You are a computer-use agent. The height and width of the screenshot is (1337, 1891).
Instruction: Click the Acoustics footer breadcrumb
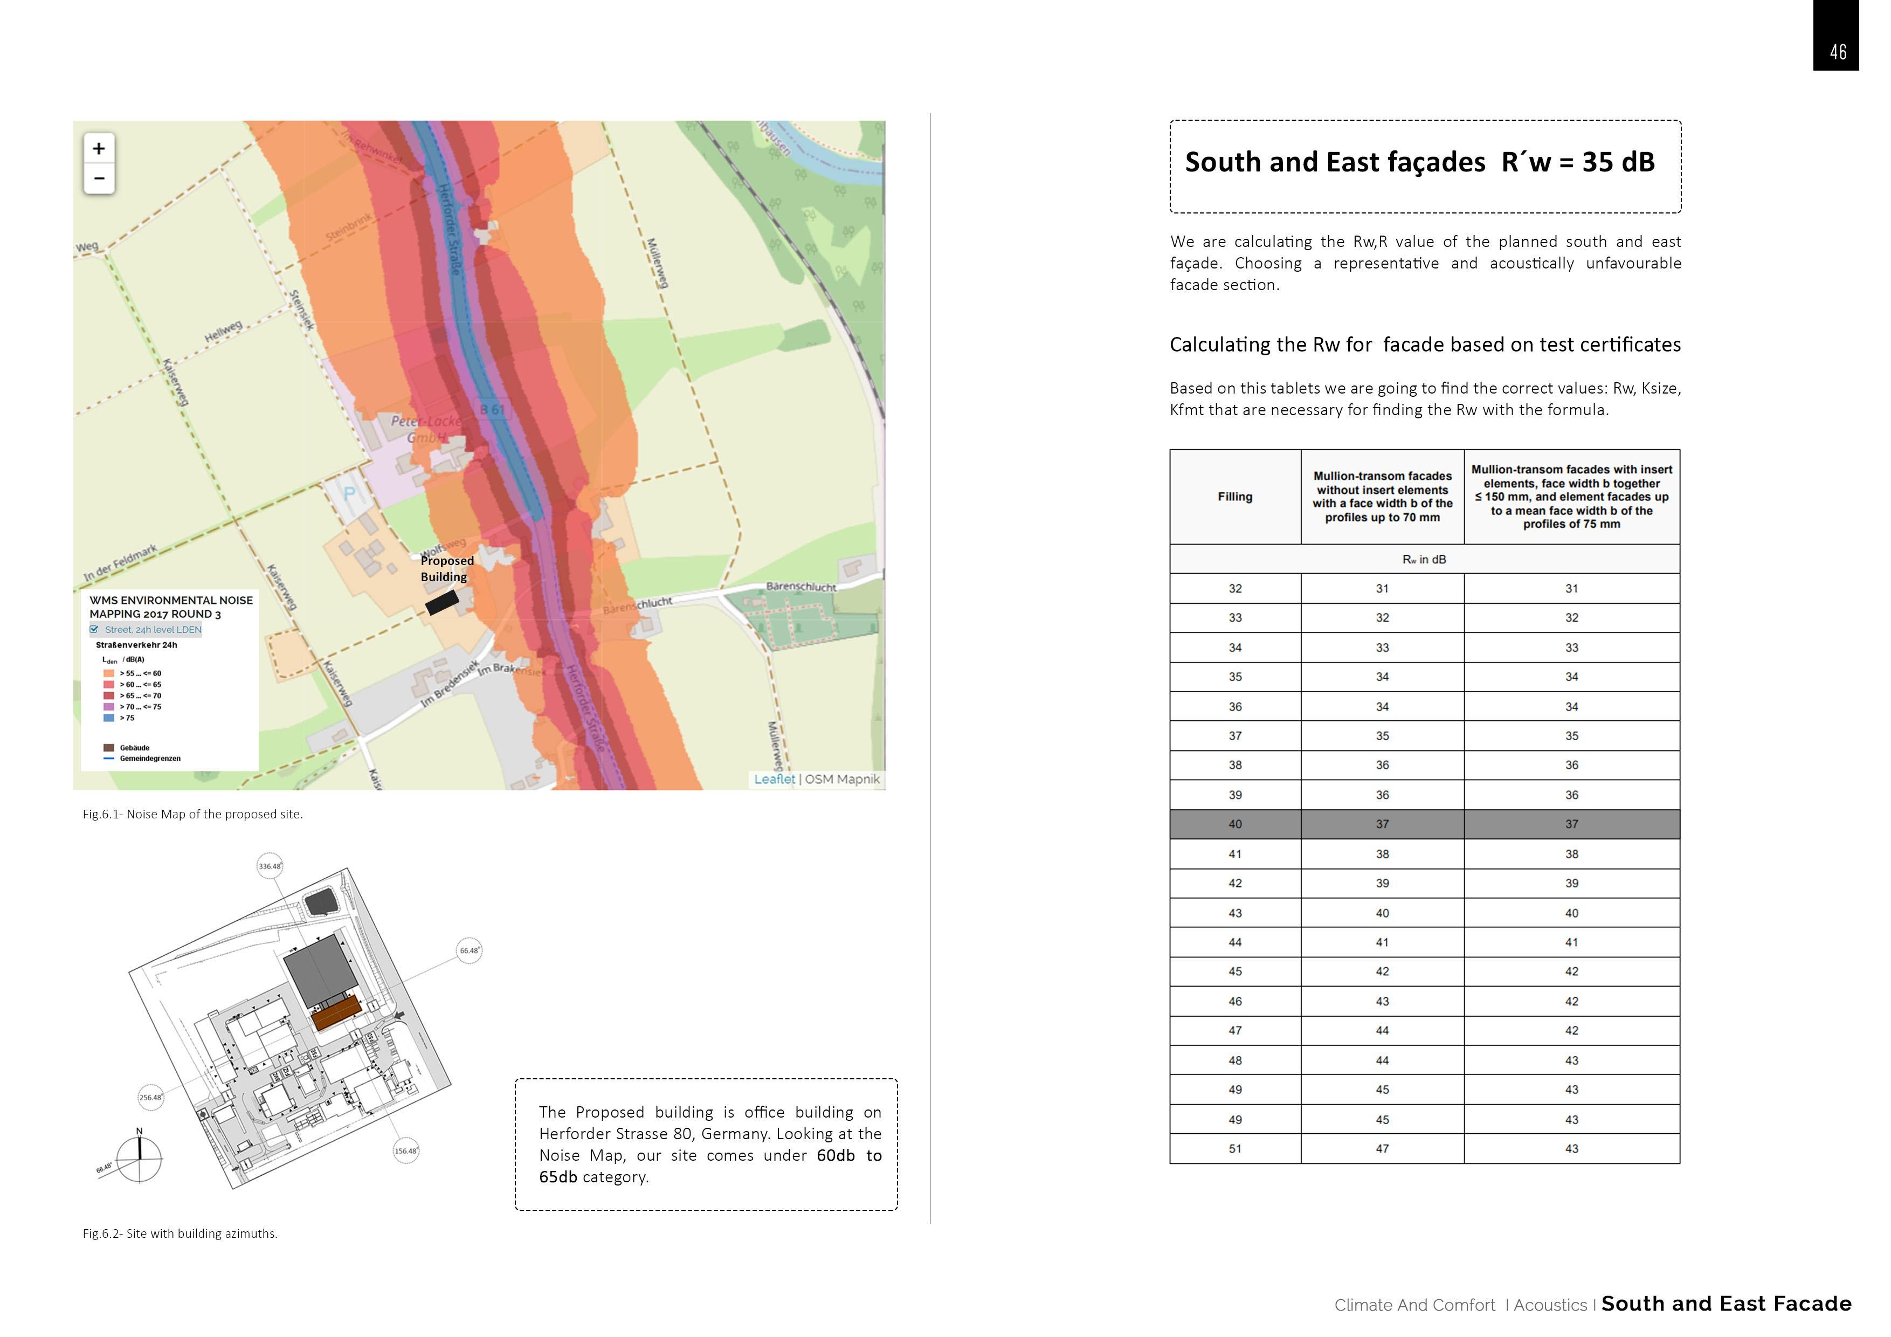click(x=1550, y=1306)
